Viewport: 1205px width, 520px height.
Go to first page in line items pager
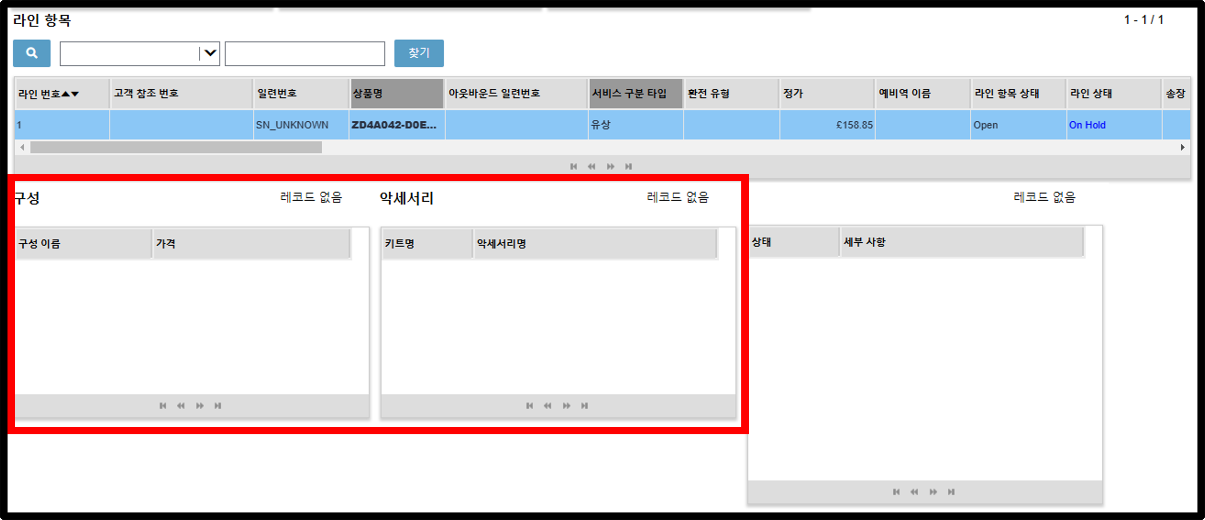click(574, 166)
